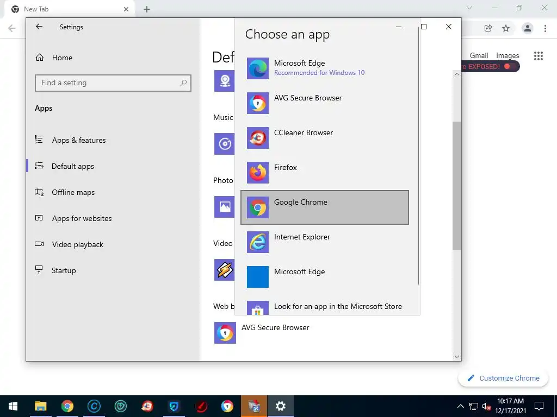
Task: Click the Settings page vertical scrollbar thumb
Action: point(456,186)
